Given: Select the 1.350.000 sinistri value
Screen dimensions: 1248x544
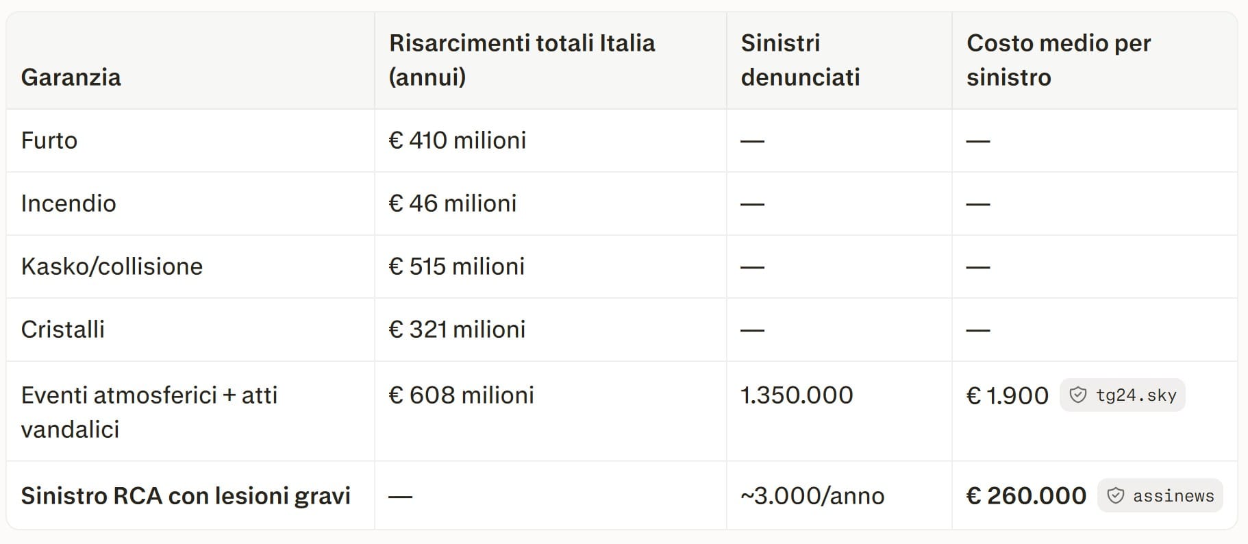Looking at the screenshot, I should 797,395.
